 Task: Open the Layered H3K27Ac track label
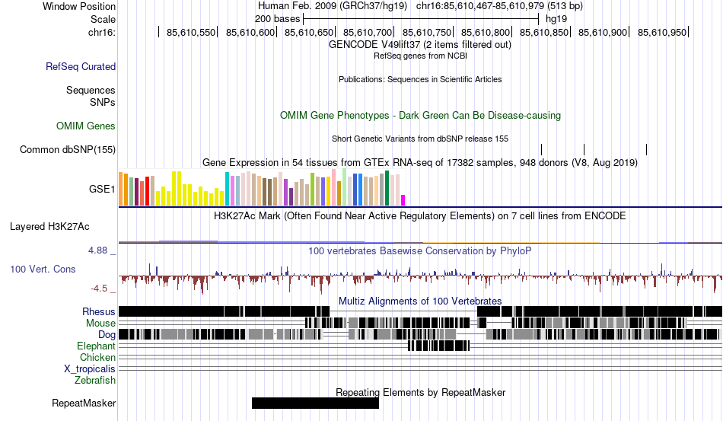coord(49,226)
